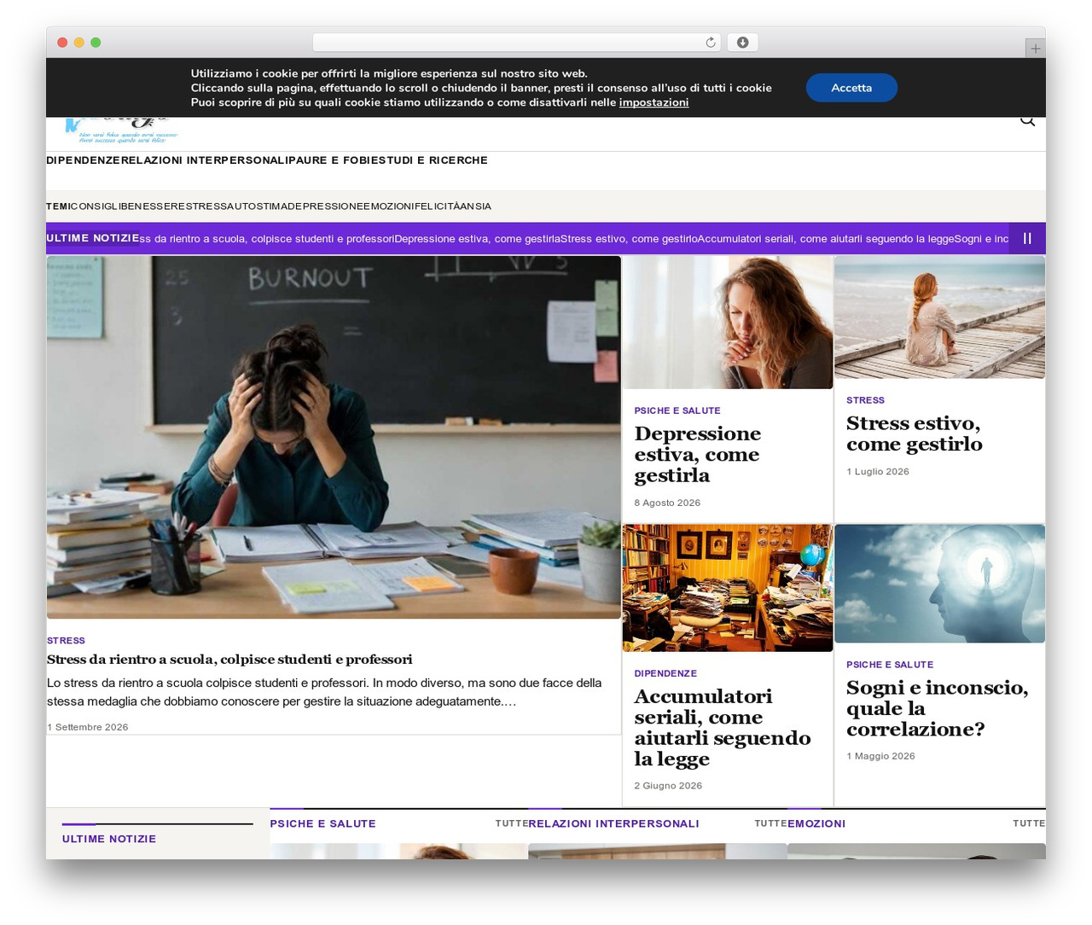Open the Paure e Fobie menu item
1092x925 pixels.
click(x=330, y=160)
